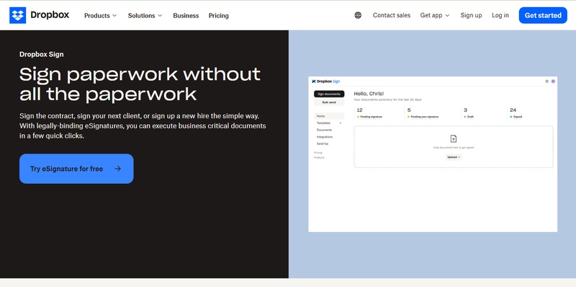Click the purple avatar icon in preview

[553, 81]
